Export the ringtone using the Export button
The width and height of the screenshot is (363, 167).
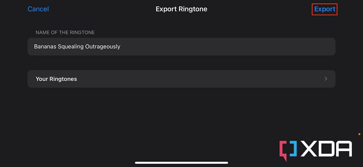click(325, 9)
